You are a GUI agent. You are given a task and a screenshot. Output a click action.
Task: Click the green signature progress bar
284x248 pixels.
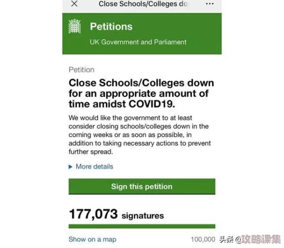(142, 226)
